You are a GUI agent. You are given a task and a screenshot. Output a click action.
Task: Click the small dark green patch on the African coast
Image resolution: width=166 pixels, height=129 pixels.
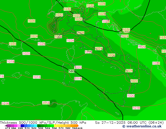[x=53, y=103]
